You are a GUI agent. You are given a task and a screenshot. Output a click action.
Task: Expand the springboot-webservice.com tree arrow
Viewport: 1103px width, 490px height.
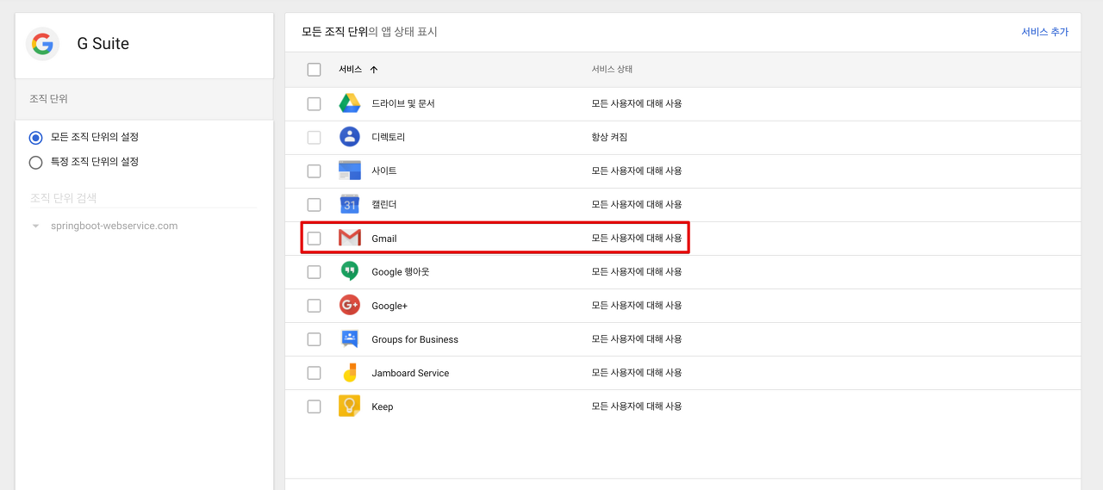pos(35,226)
